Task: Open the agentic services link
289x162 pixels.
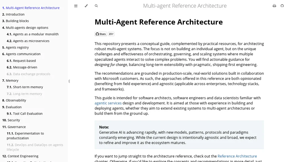Action: 108,103
